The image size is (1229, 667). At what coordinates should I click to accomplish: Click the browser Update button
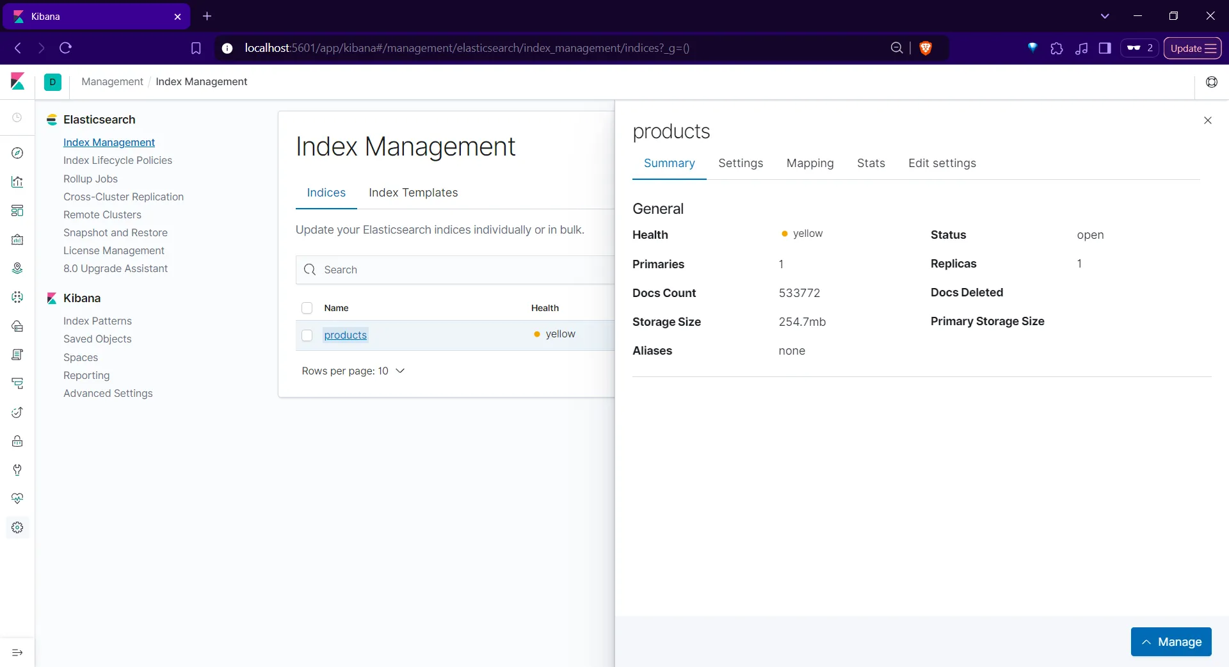click(x=1192, y=48)
